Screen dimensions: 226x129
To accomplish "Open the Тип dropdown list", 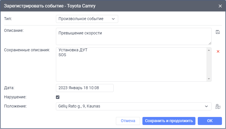I will 87,19.
